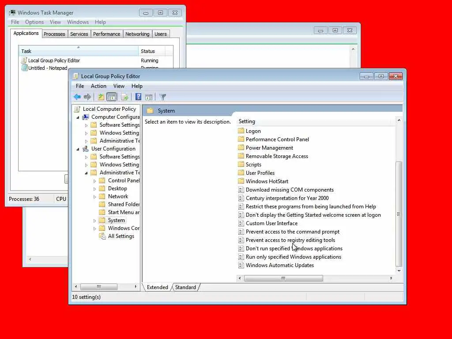Click scroll-right arrow of tree pane

tap(136, 286)
